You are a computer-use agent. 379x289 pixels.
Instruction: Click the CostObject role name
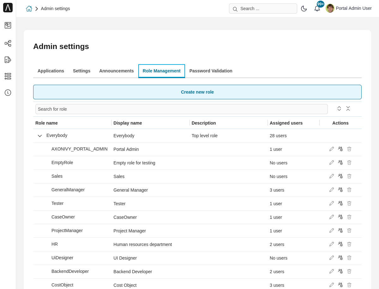[62, 285]
